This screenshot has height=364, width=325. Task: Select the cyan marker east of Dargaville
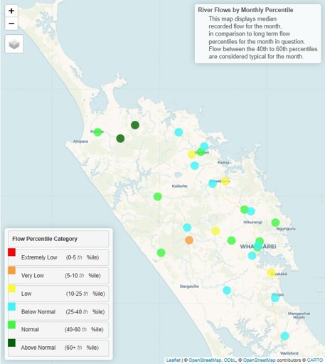click(227, 290)
